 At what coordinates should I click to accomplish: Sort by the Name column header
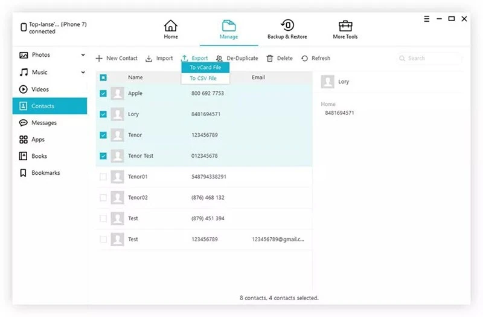(x=135, y=77)
